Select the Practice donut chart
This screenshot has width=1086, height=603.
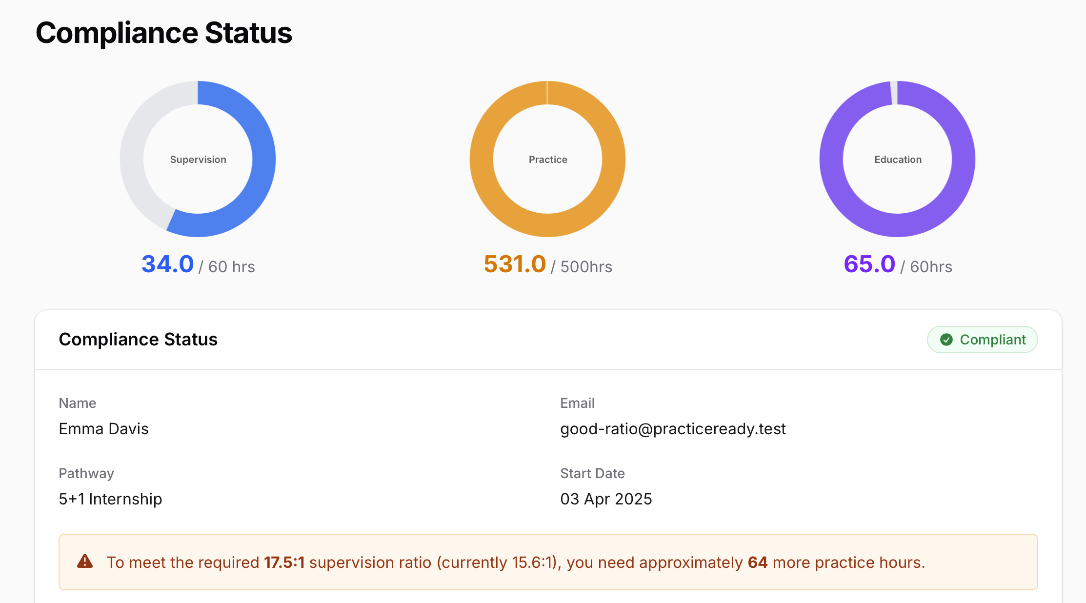coord(547,160)
